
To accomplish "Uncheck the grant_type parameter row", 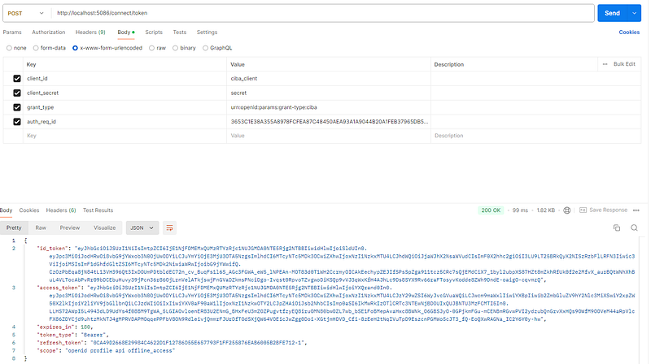I will click(17, 107).
